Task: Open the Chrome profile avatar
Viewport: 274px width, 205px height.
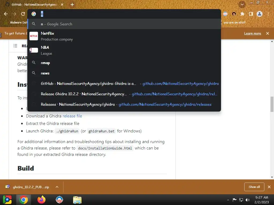Action: point(260,14)
